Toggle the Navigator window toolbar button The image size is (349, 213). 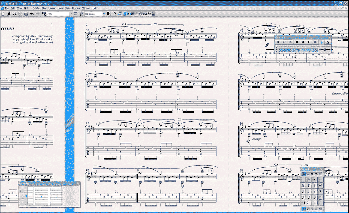pos(120,14)
